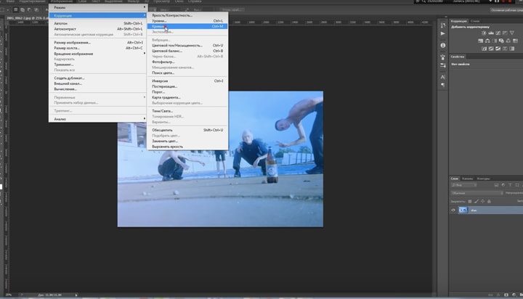
Task: Open Уровни from the adjustments submenu
Action: pos(187,20)
